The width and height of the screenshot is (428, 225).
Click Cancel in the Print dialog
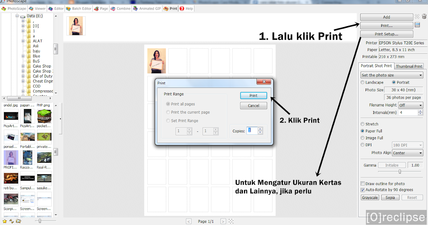point(254,106)
